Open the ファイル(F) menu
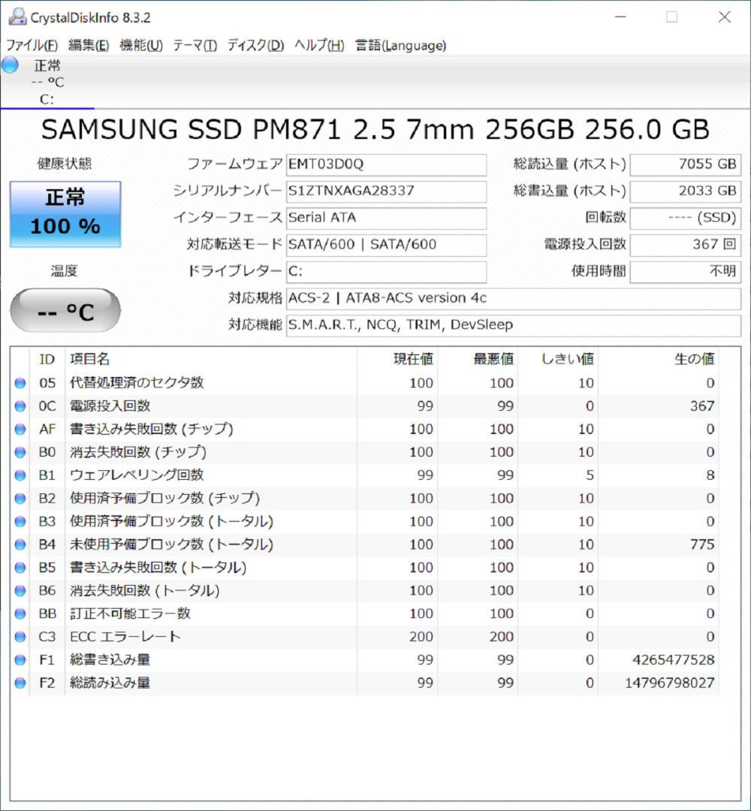 31,46
